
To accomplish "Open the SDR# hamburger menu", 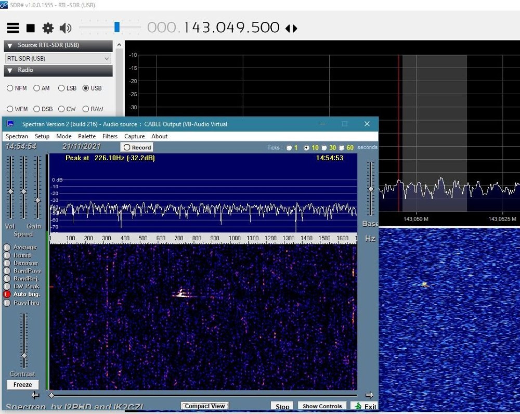I will pos(12,29).
